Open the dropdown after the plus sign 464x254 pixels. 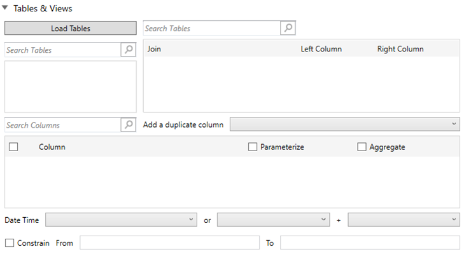[x=404, y=220]
